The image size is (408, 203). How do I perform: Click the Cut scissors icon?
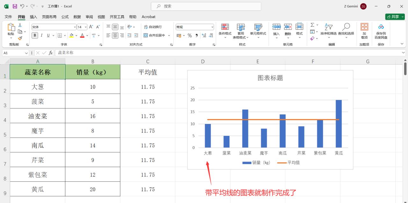20,25
